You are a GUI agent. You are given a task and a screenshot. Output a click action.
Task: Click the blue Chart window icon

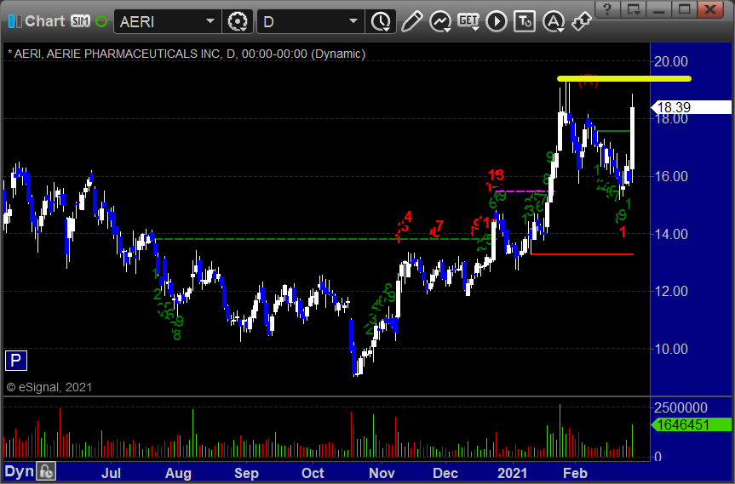point(14,21)
